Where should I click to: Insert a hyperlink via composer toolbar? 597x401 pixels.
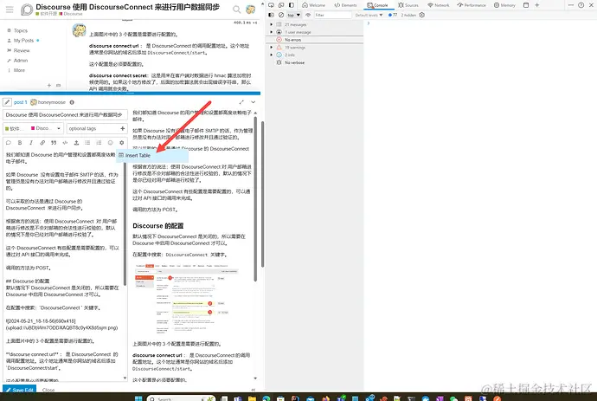pyautogui.click(x=42, y=143)
